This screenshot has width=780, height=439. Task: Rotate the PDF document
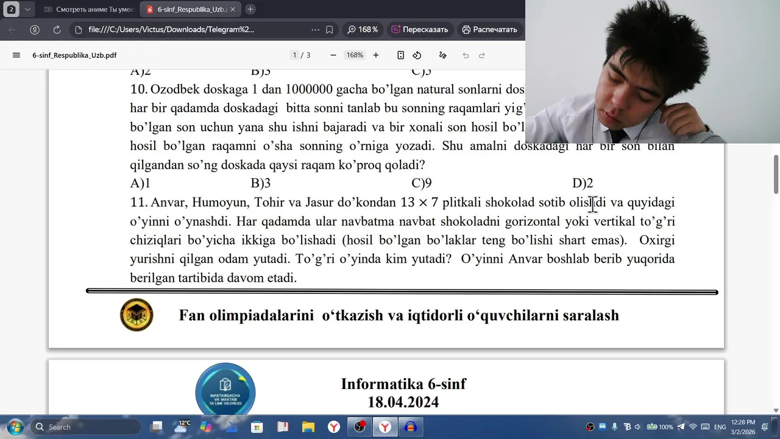[x=417, y=55]
